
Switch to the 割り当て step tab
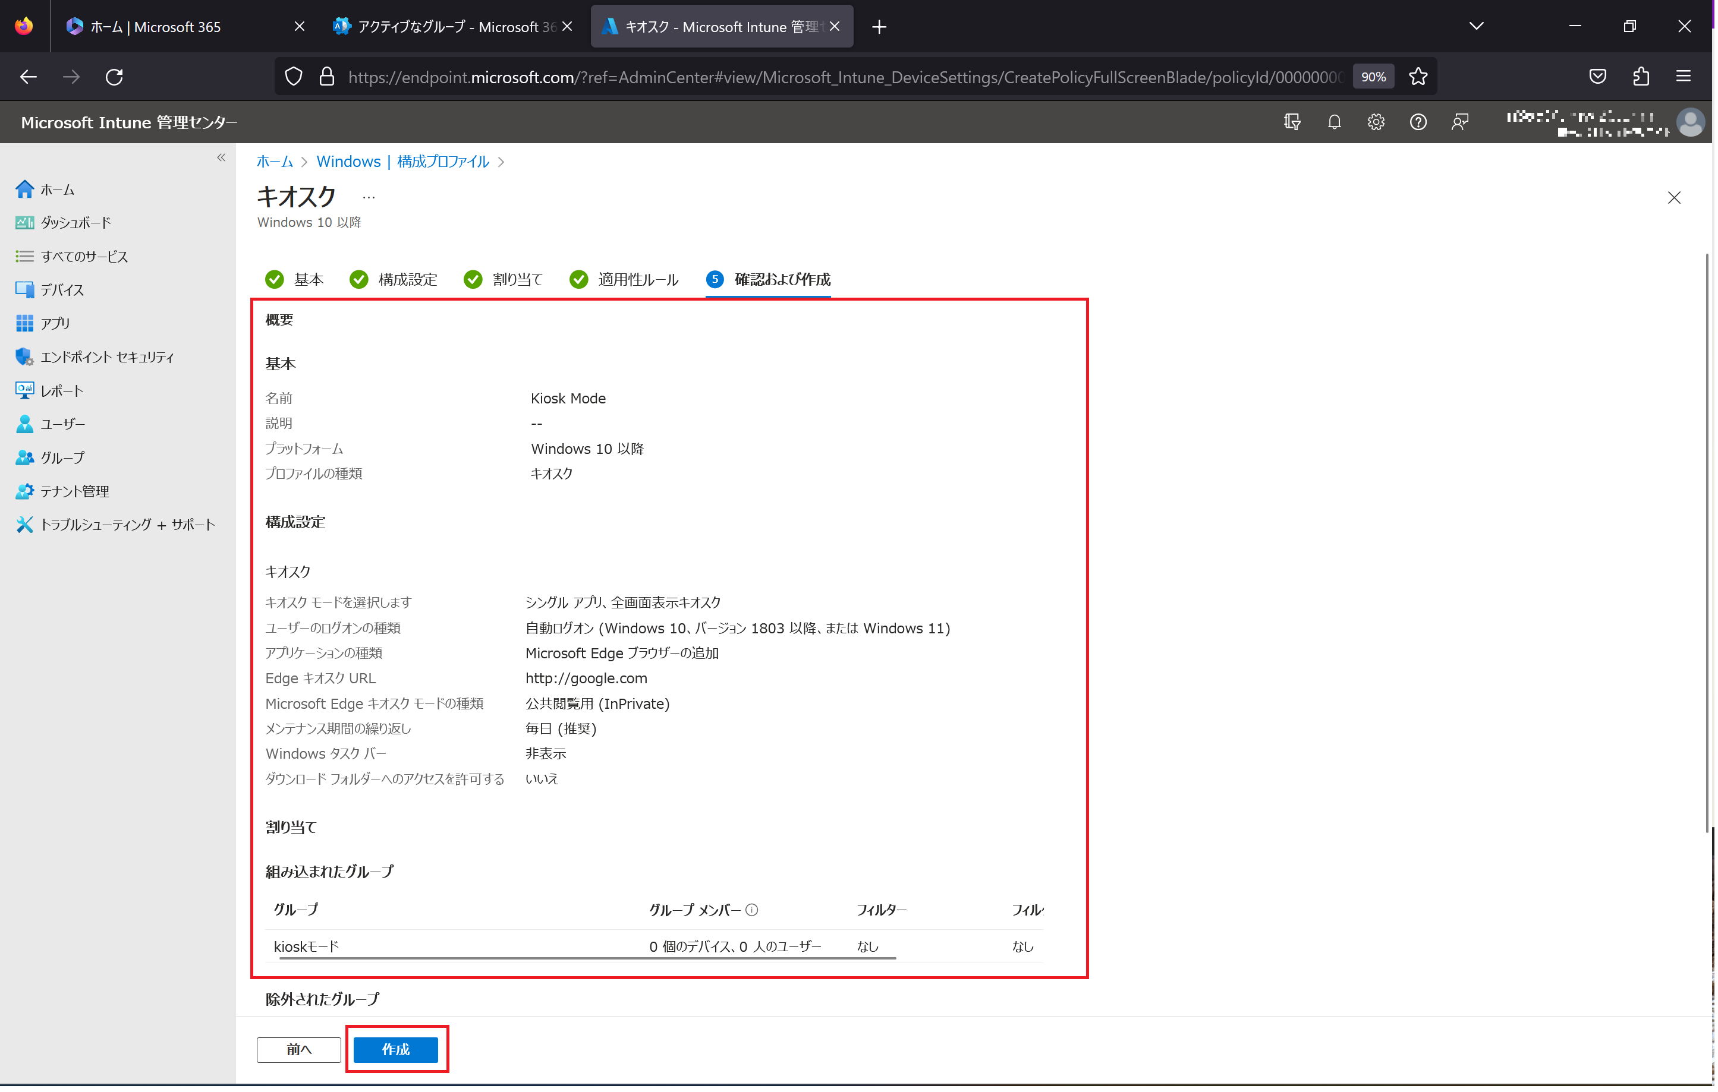point(504,280)
